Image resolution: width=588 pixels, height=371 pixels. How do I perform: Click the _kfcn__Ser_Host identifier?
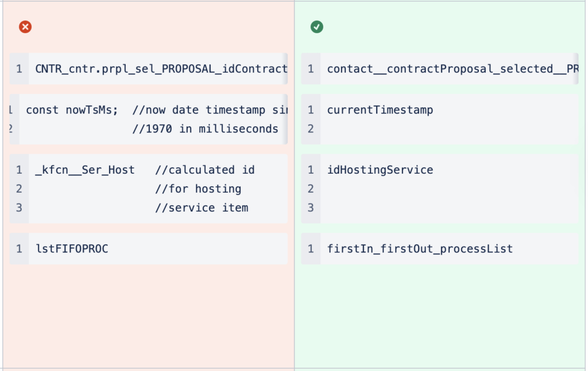85,170
